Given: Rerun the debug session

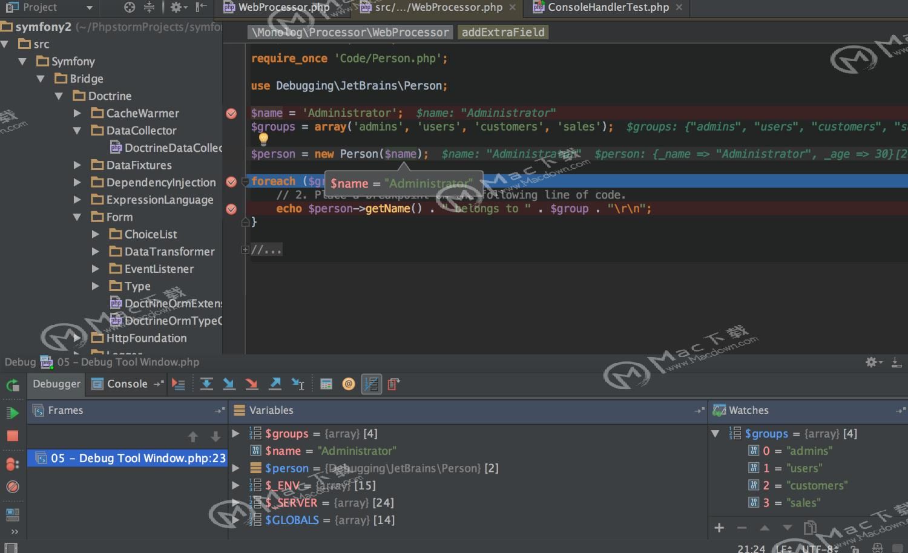Looking at the screenshot, I should coord(12,385).
